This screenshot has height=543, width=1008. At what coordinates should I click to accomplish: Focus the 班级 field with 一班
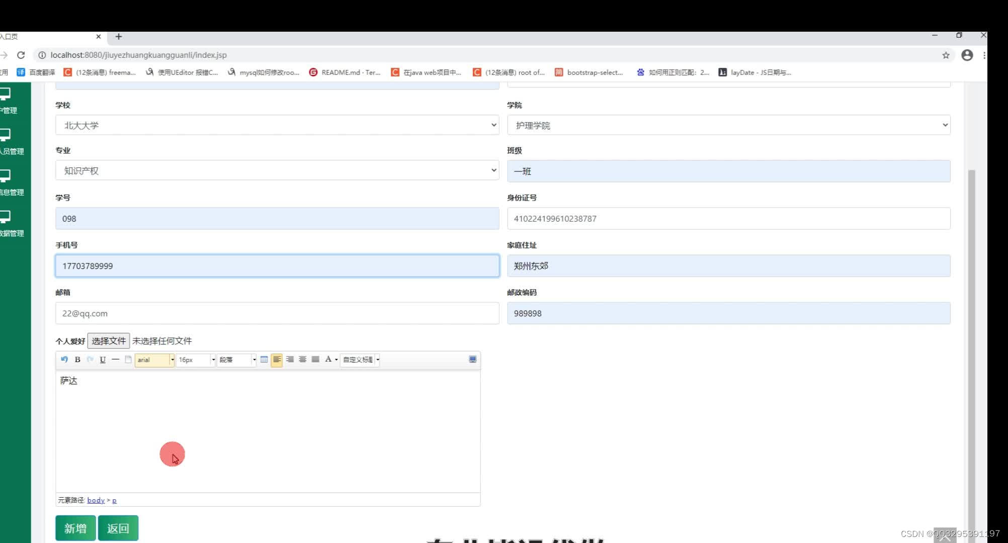click(x=729, y=171)
